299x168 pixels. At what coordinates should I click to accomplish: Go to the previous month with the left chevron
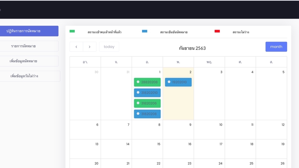(76, 47)
